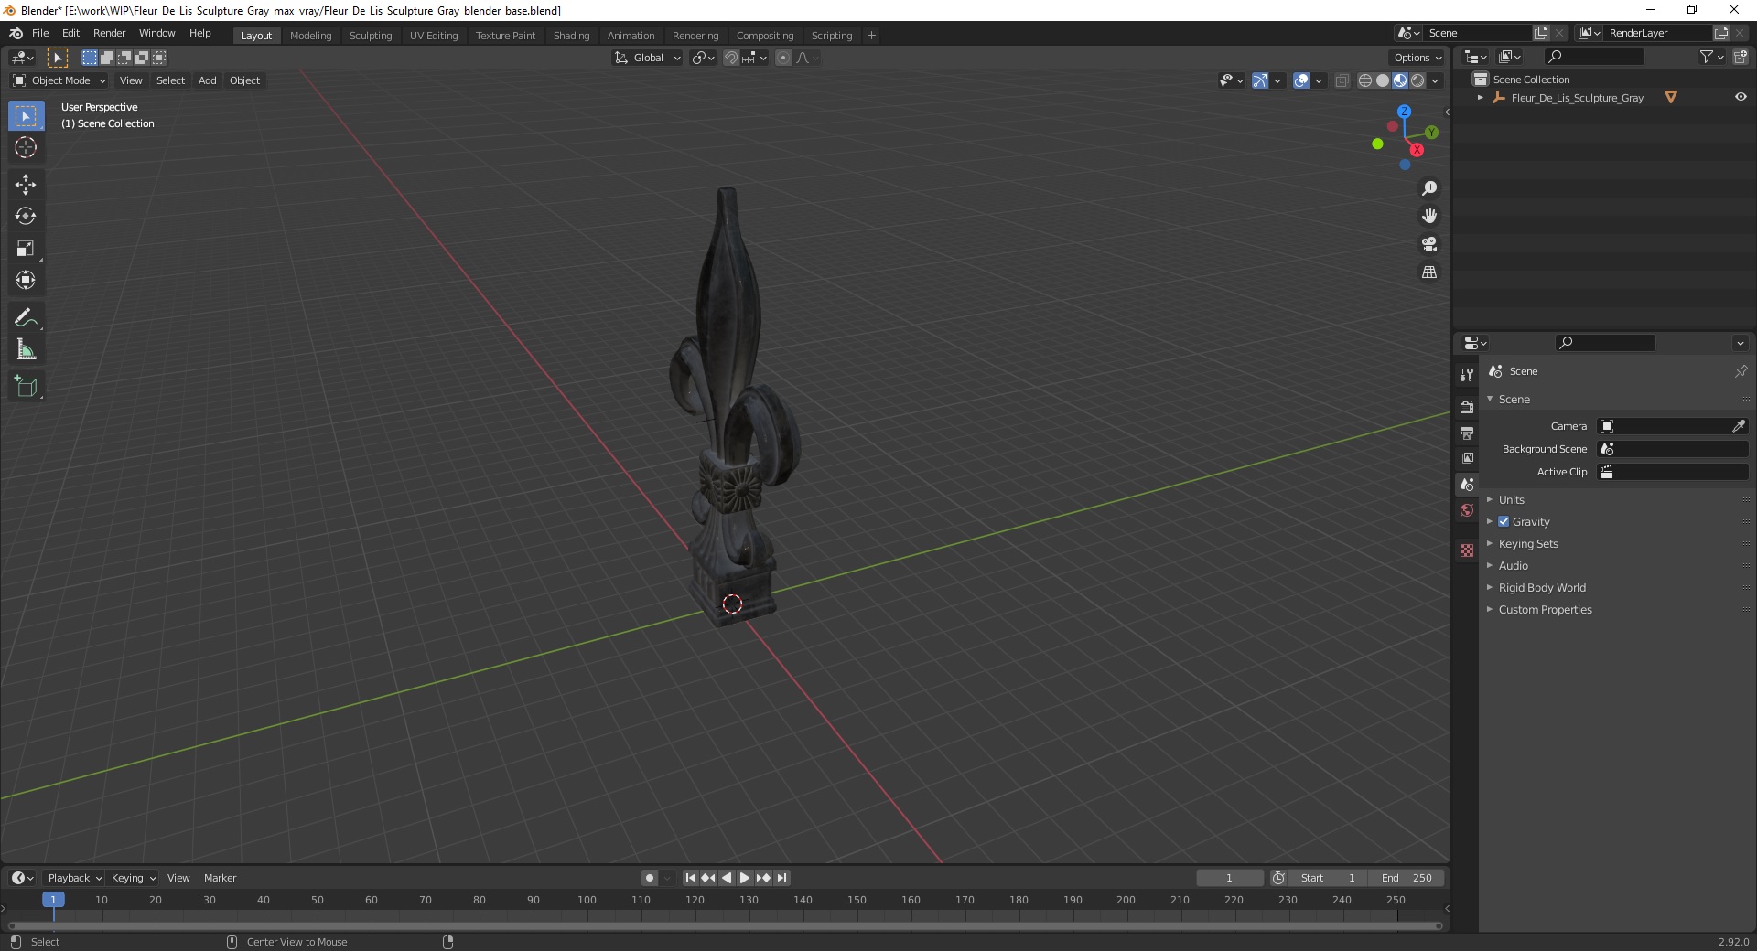Toggle proportional editing

tap(783, 58)
